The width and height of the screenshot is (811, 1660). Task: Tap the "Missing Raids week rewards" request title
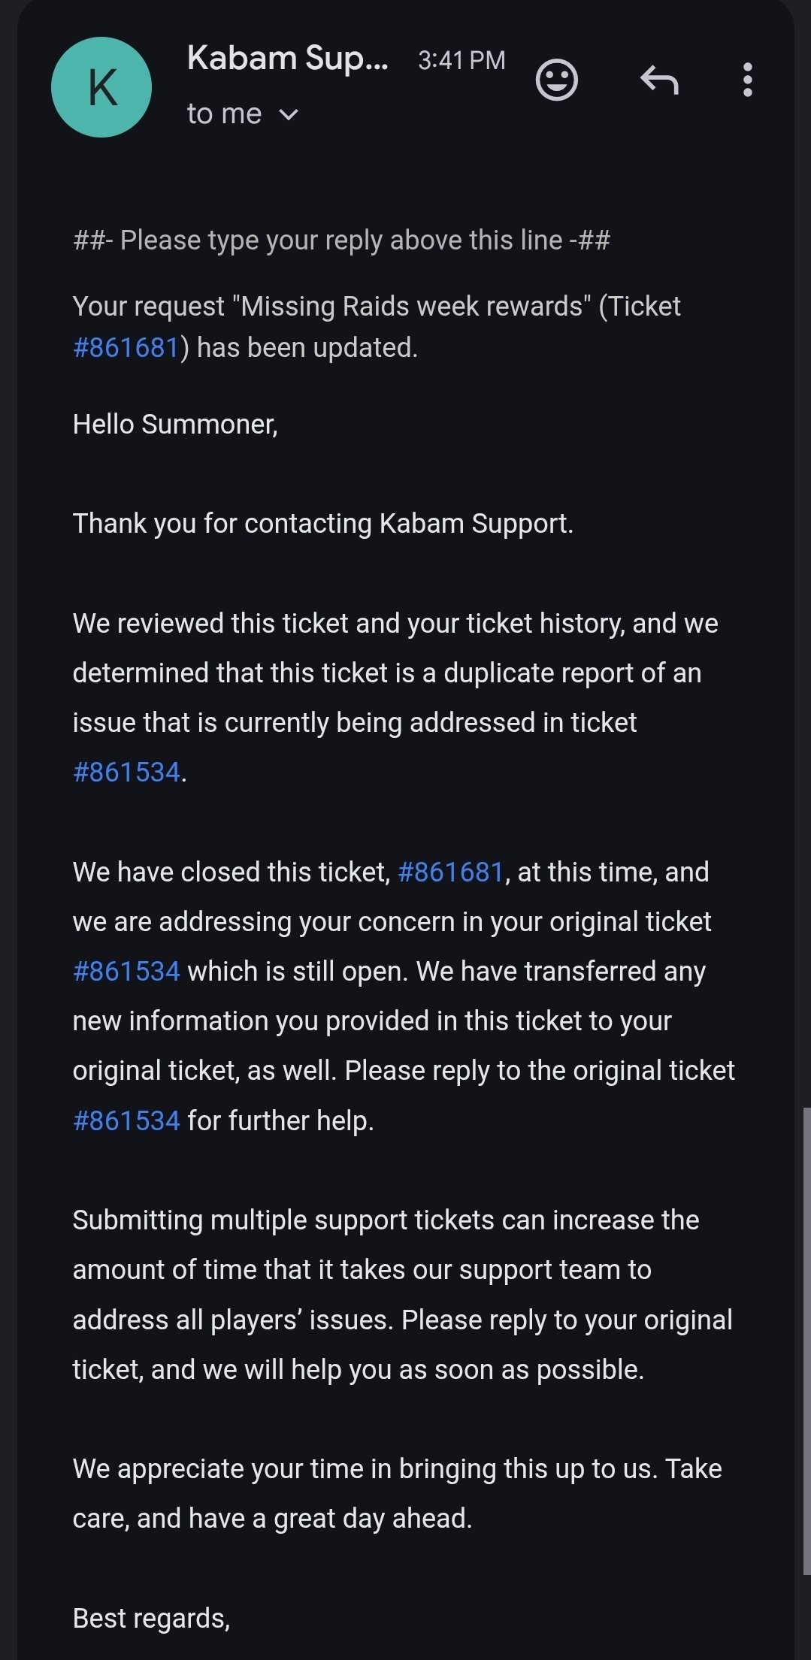tap(412, 307)
